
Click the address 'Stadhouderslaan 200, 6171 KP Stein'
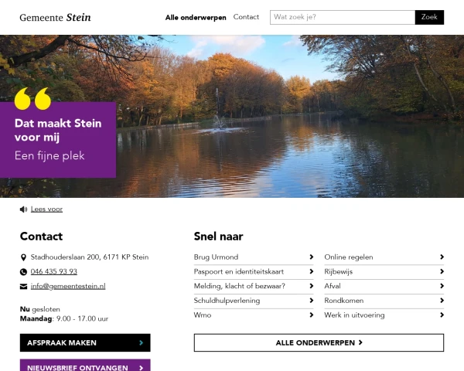[90, 257]
